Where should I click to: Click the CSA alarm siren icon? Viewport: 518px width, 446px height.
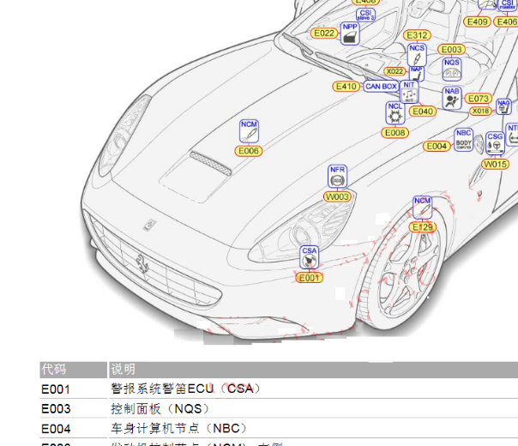(x=310, y=257)
